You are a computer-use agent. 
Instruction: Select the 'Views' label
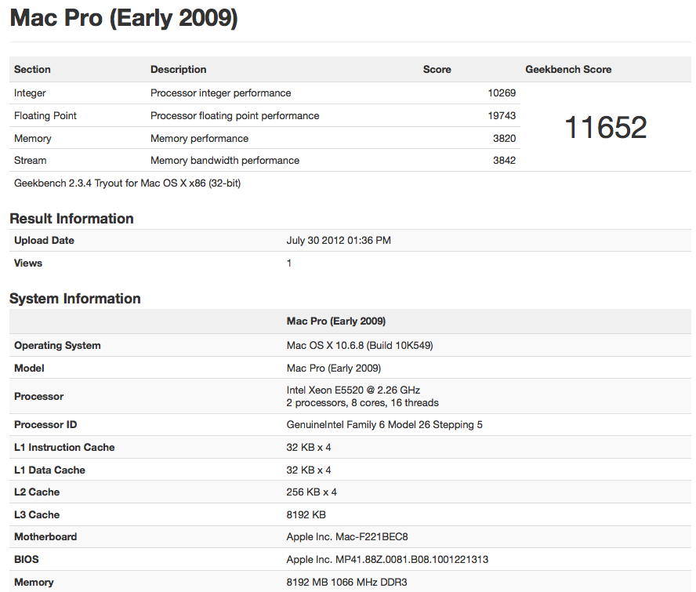28,263
